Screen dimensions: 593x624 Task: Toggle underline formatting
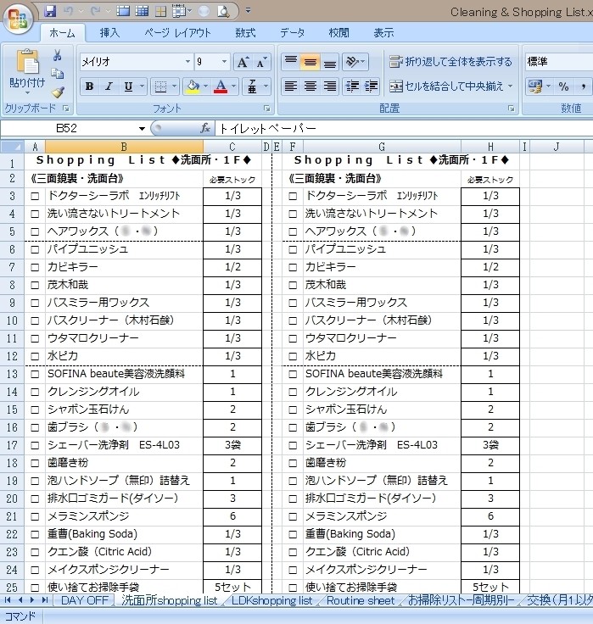point(128,86)
